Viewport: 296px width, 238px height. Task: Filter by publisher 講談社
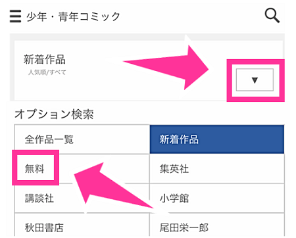(82, 198)
